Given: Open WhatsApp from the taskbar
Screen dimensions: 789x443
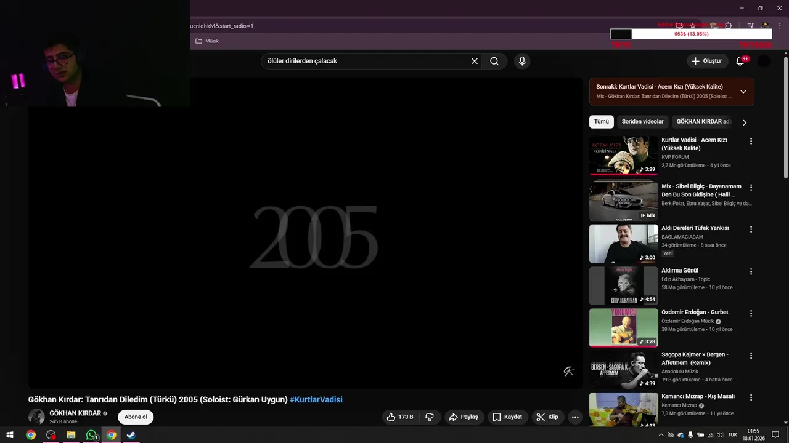Looking at the screenshot, I should coord(91,435).
